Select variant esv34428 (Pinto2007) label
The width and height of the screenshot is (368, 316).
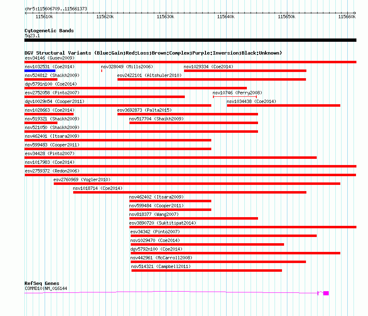(50, 153)
